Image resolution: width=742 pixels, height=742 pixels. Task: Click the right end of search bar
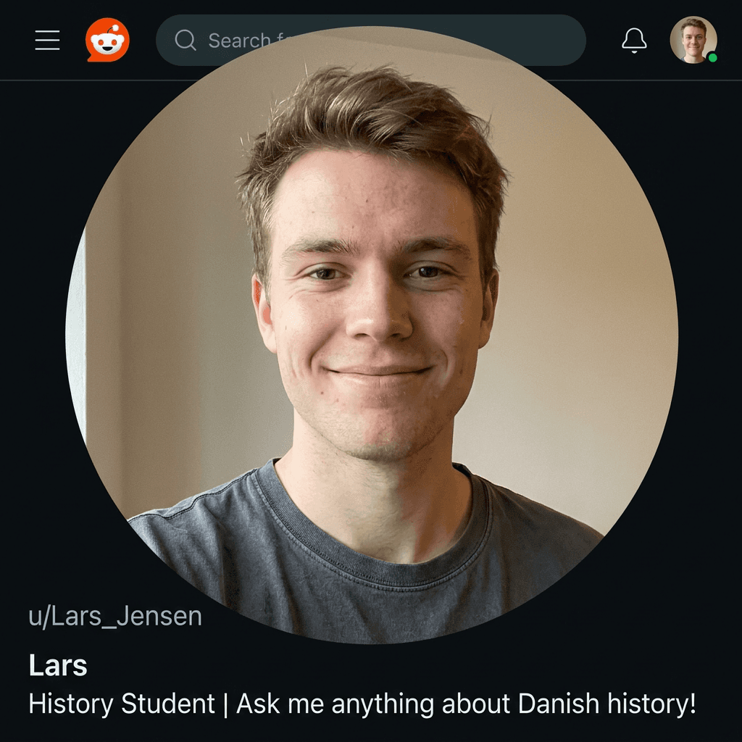pyautogui.click(x=568, y=41)
